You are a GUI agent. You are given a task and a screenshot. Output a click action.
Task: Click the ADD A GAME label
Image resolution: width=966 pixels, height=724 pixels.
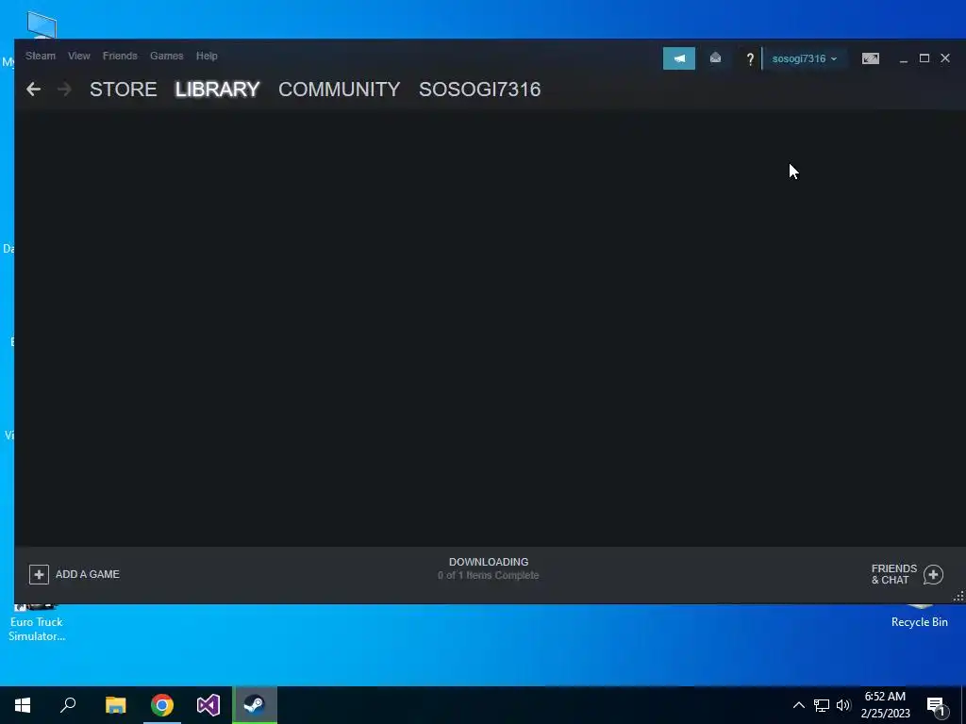pos(88,574)
